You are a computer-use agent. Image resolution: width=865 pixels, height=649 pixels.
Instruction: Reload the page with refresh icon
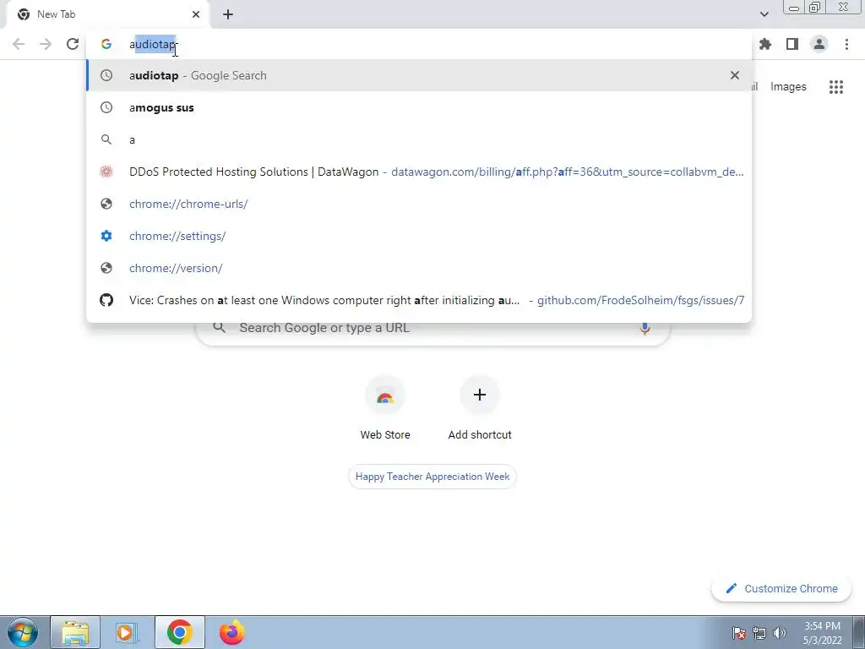[x=73, y=44]
